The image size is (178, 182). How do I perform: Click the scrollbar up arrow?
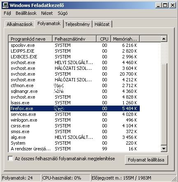click(164, 39)
